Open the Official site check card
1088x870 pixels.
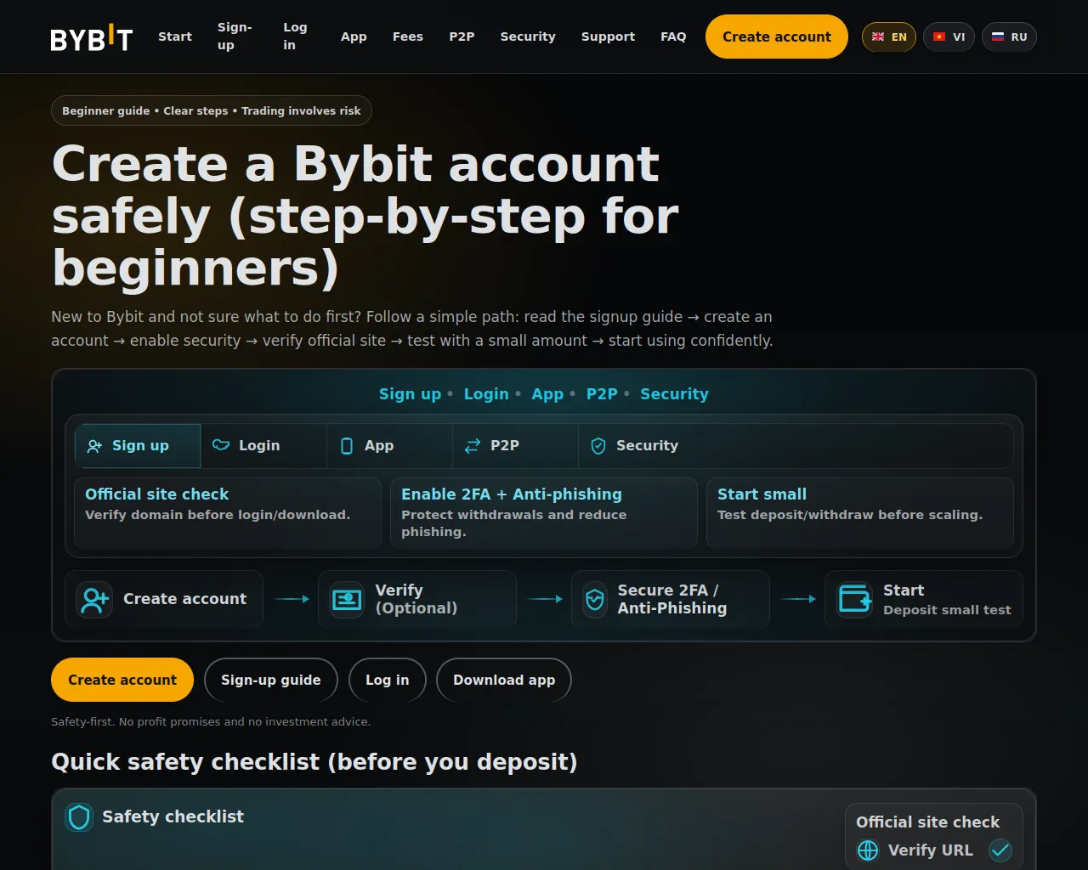[227, 512]
